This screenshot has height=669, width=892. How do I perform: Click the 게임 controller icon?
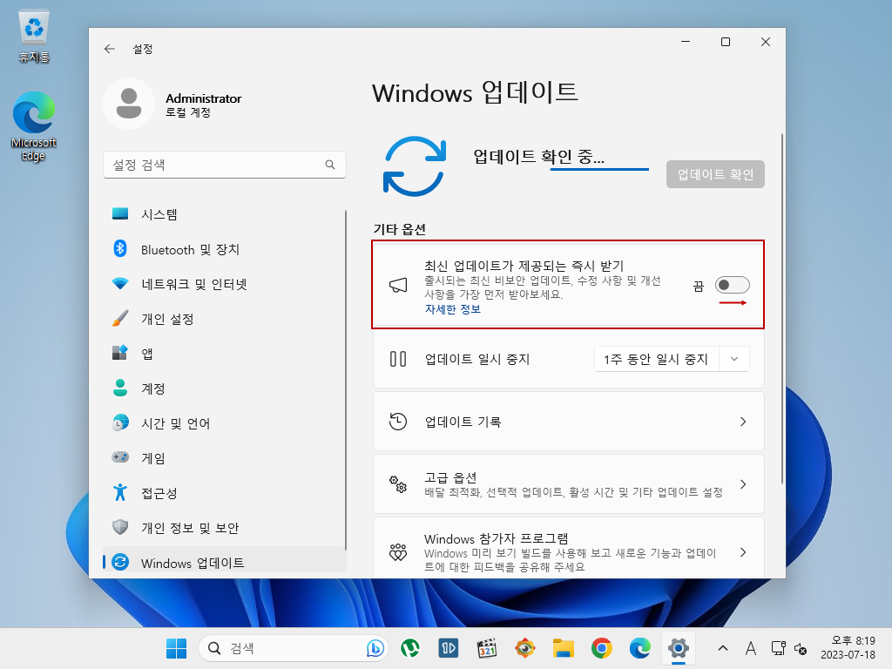click(x=120, y=457)
